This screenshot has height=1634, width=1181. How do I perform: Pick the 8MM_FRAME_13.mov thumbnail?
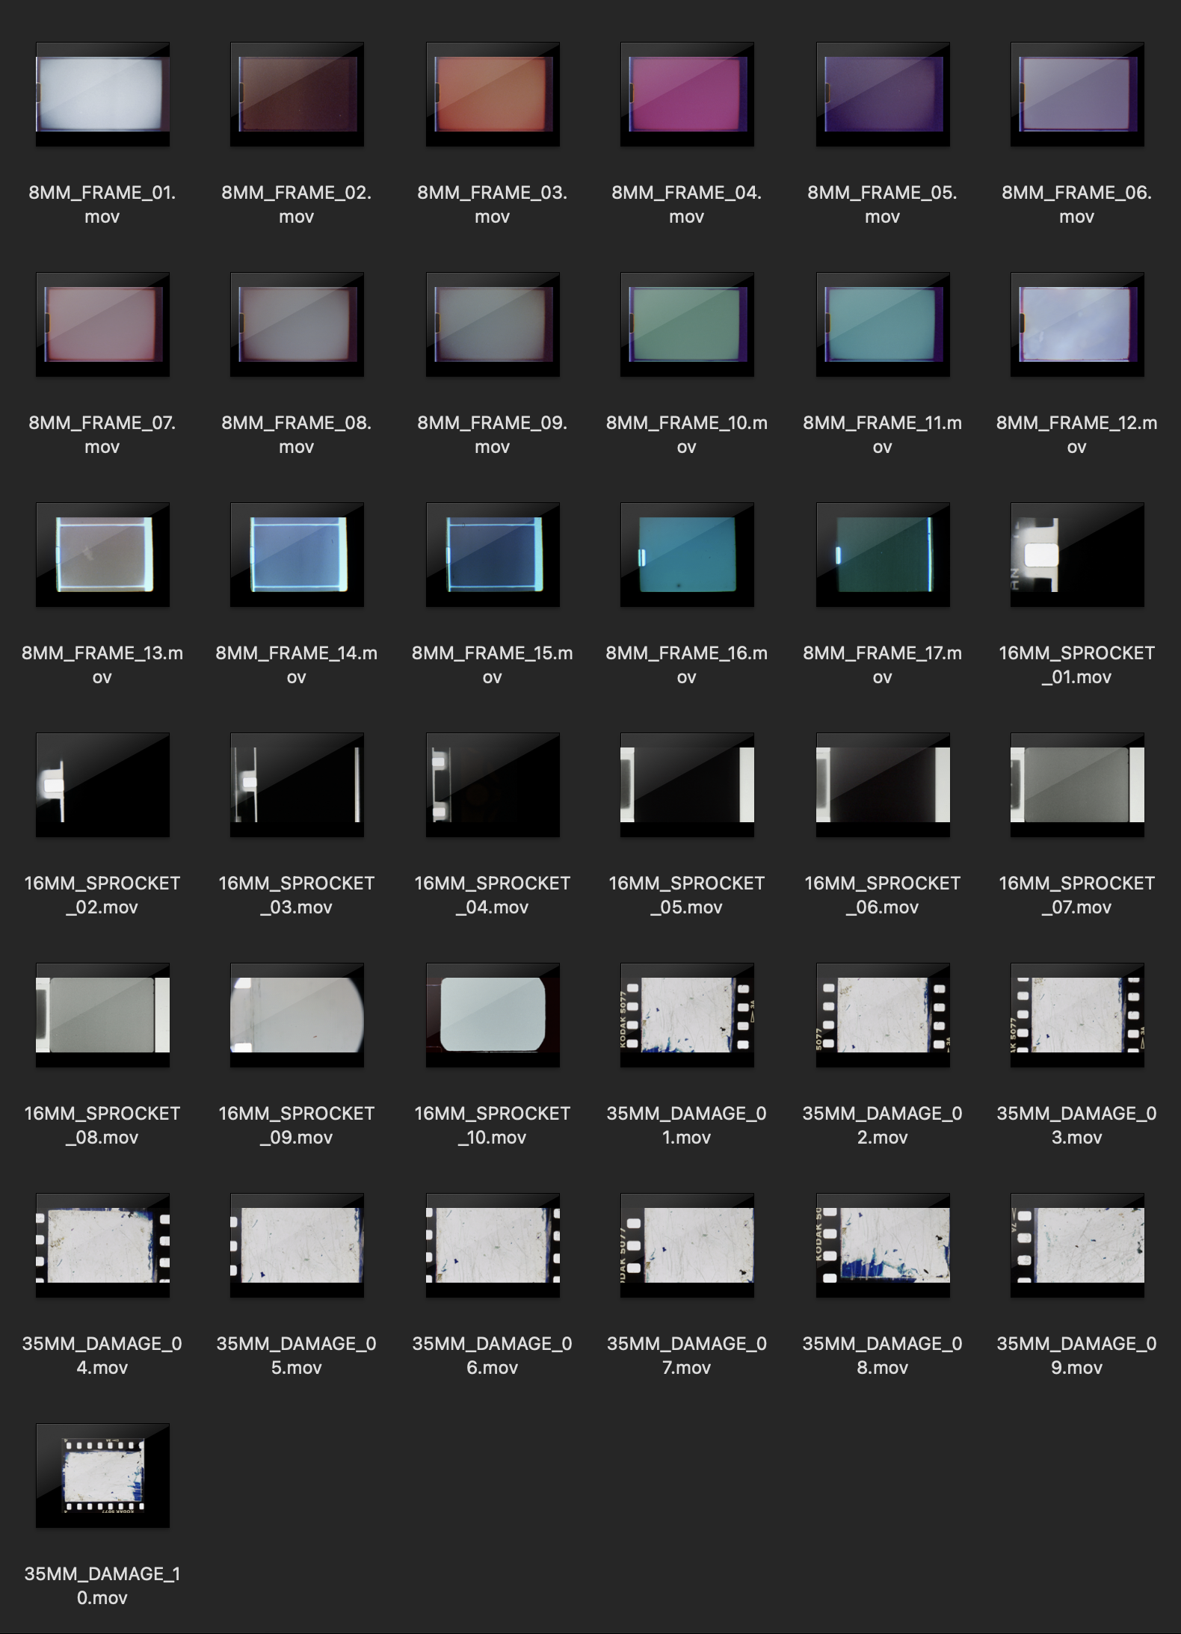(102, 555)
